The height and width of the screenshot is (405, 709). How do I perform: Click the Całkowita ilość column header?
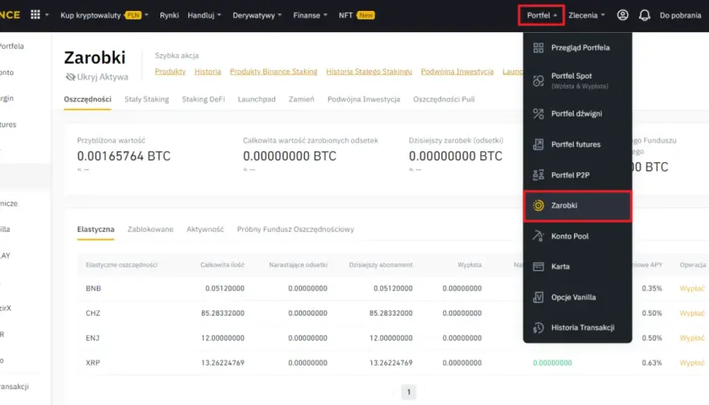coord(222,265)
